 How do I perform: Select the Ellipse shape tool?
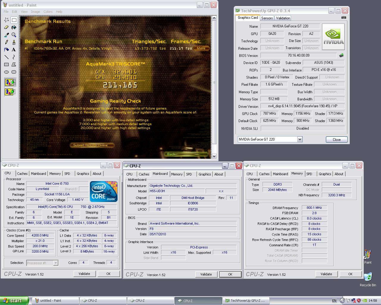7,72
